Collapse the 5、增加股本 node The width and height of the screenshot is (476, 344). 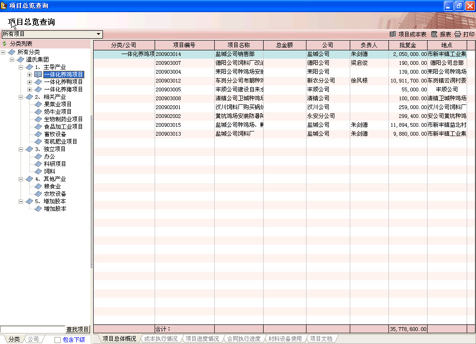(20, 201)
